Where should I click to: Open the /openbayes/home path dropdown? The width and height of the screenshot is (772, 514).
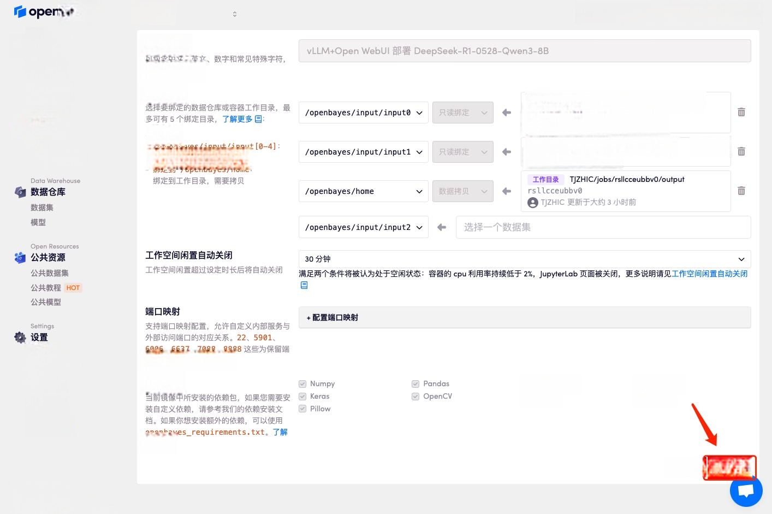click(364, 191)
